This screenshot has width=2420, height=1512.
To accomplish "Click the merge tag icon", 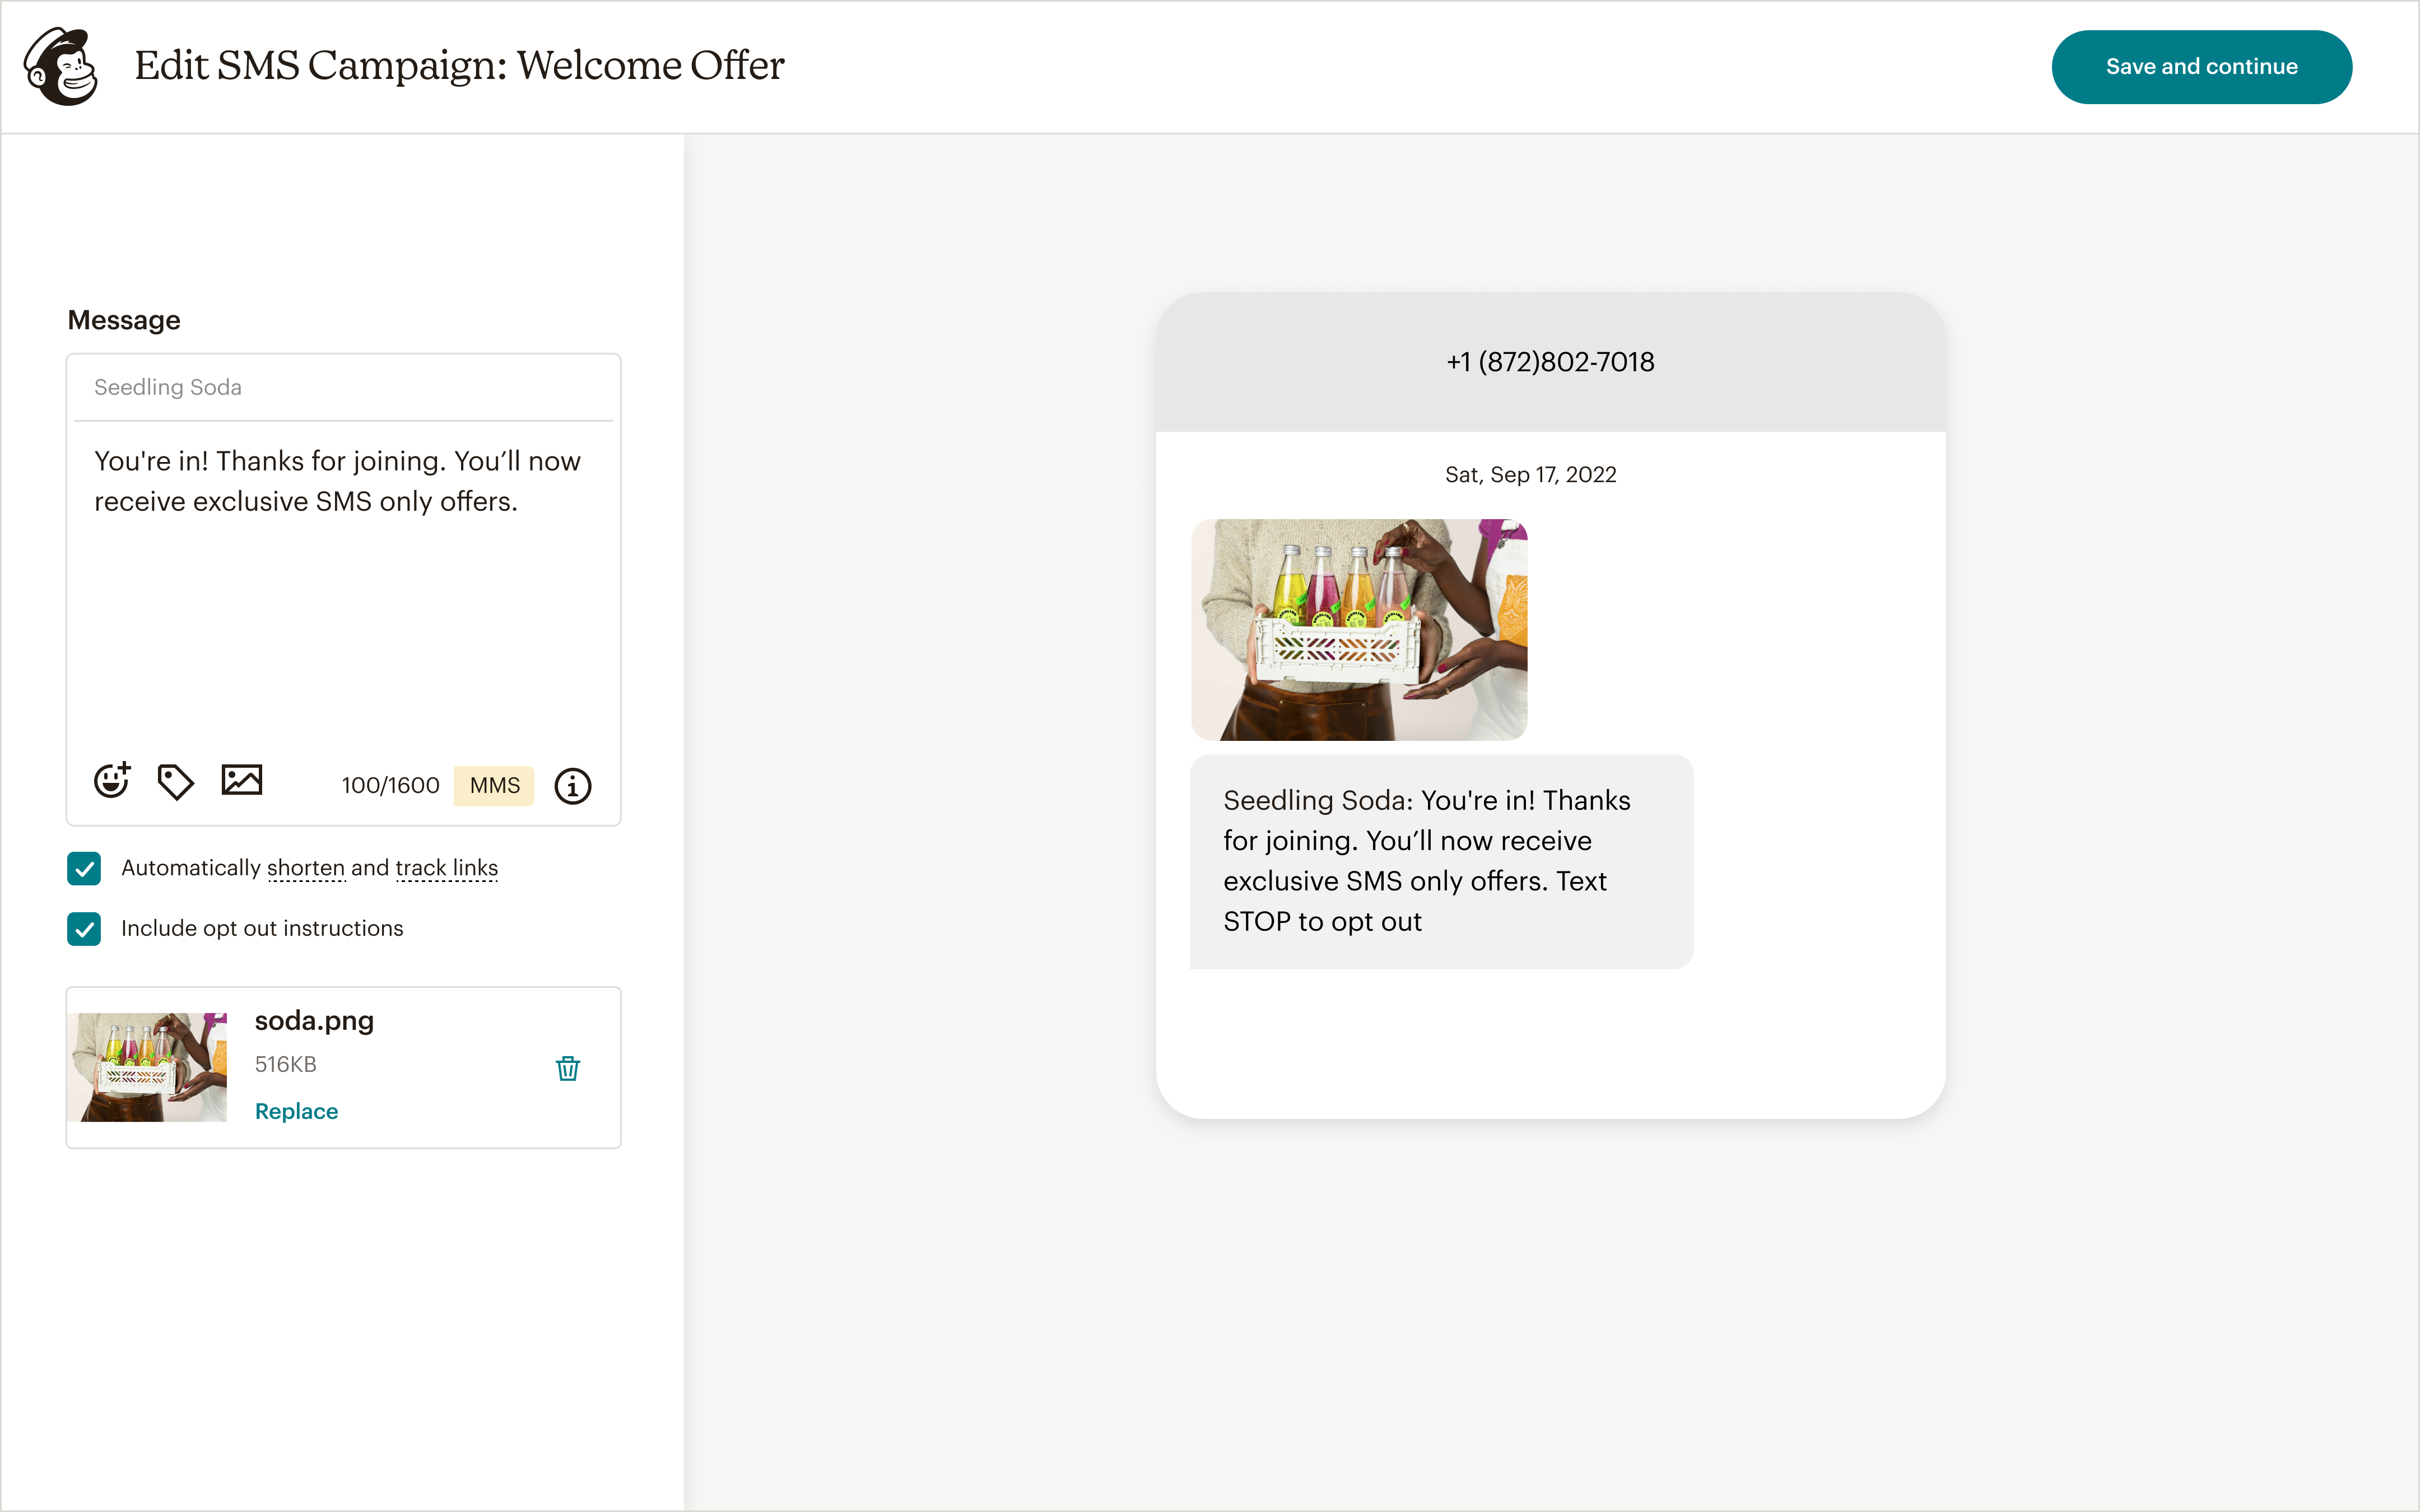I will (175, 782).
